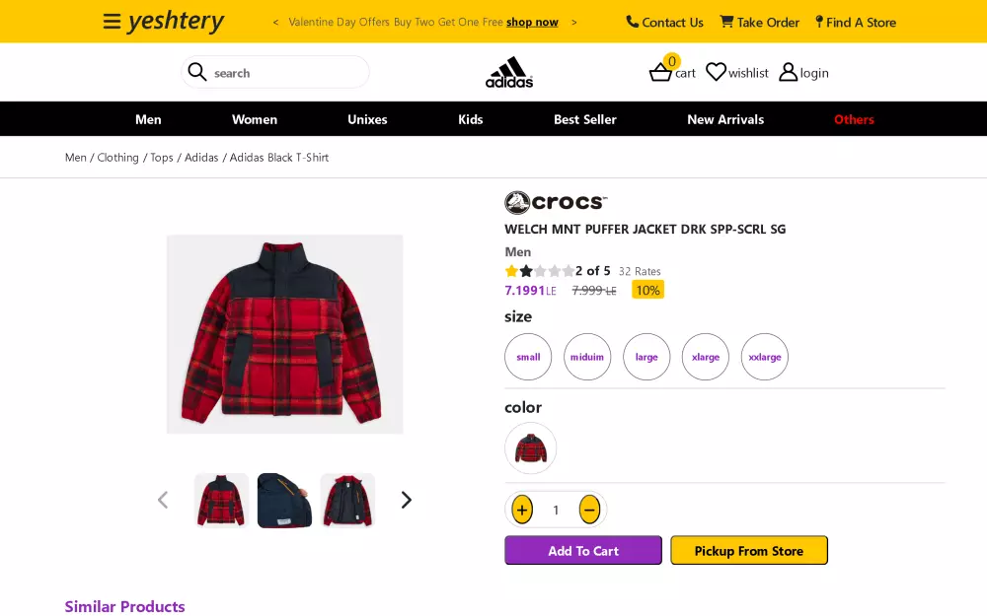
Task: Click the login user icon
Action: [788, 72]
